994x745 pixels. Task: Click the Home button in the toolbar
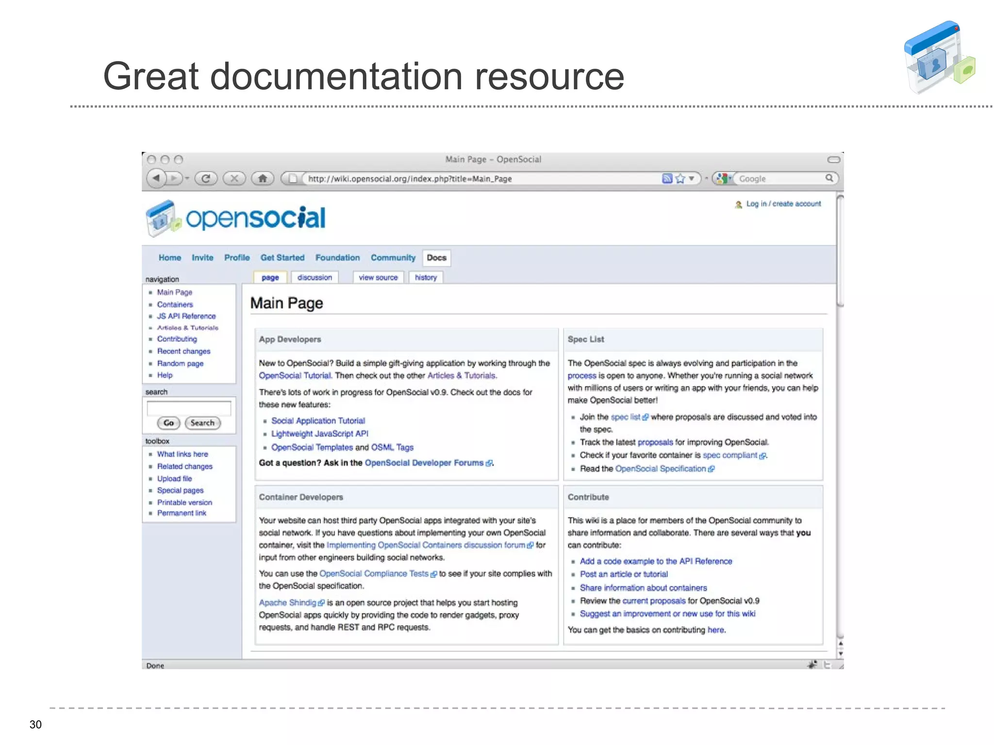263,178
